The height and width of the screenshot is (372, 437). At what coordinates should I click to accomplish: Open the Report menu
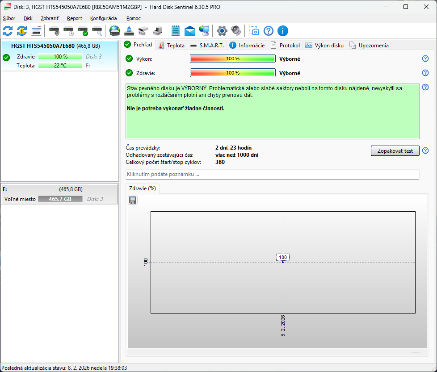pos(75,18)
